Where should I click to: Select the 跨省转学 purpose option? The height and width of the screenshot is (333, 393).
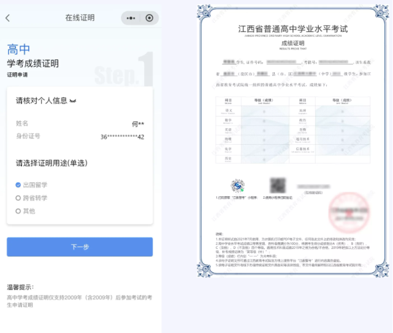coord(31,198)
